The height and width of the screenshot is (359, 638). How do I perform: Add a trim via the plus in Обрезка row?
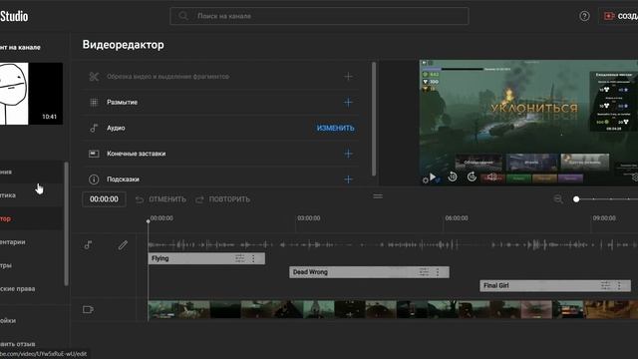[x=348, y=77]
